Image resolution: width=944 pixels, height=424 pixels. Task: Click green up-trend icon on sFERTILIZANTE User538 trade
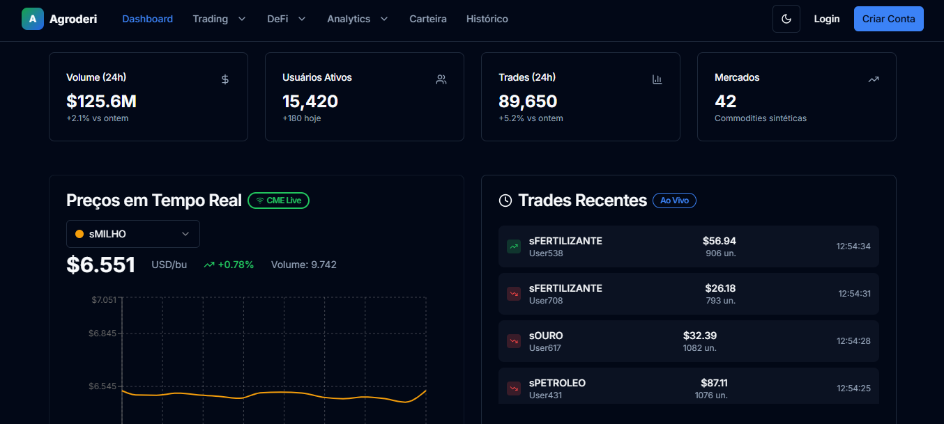pos(514,246)
